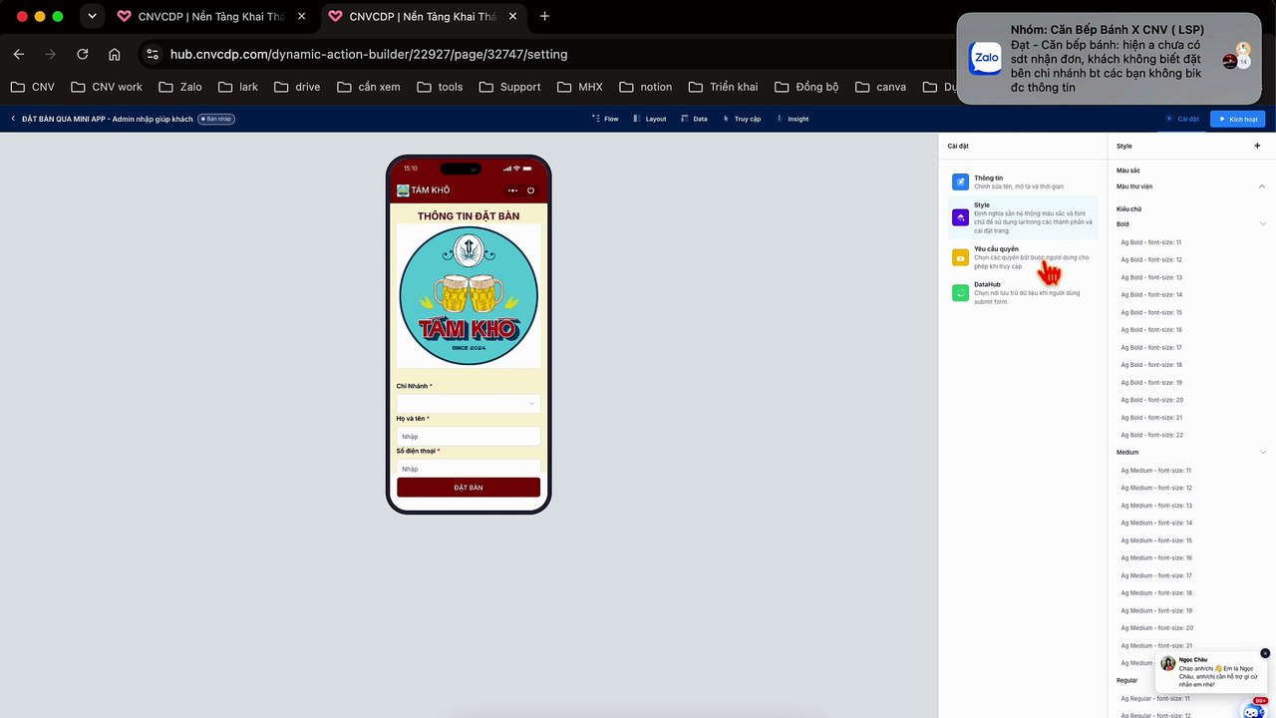1276x718 pixels.
Task: Collapse the Medium font group
Action: [x=1262, y=453]
